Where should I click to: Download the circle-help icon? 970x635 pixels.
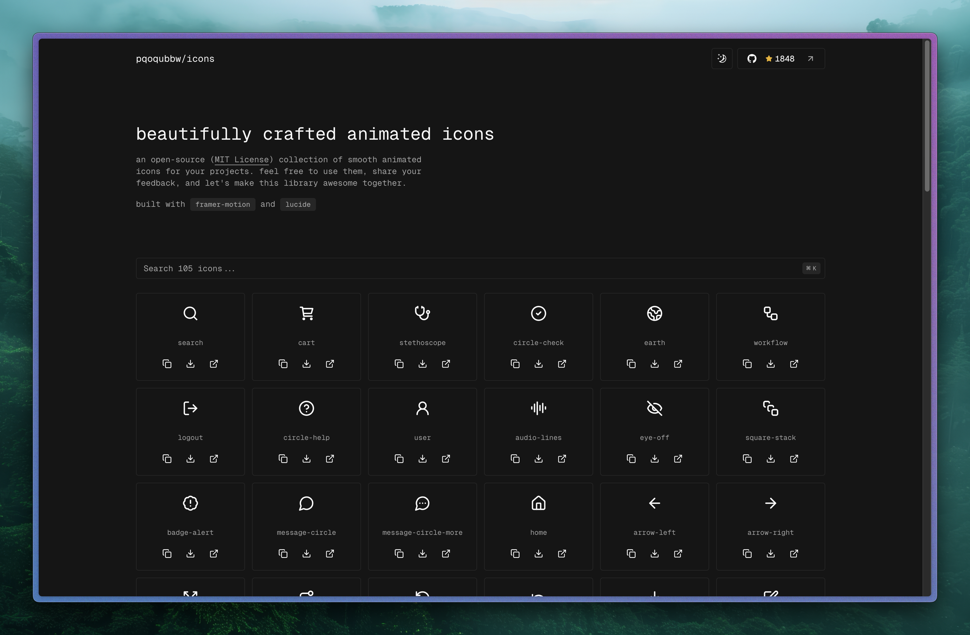(x=307, y=459)
